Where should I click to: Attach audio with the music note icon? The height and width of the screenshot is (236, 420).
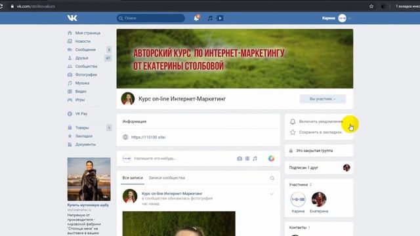pyautogui.click(x=255, y=159)
